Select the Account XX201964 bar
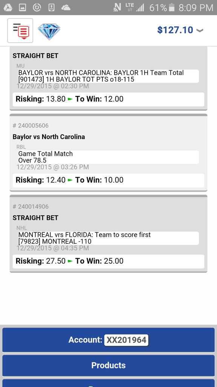 pos(108,340)
